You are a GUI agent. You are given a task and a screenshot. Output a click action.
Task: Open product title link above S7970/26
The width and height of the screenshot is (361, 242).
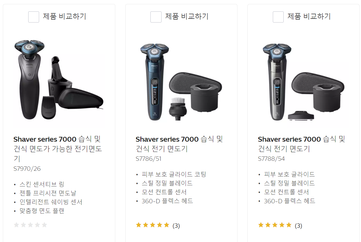(x=58, y=149)
